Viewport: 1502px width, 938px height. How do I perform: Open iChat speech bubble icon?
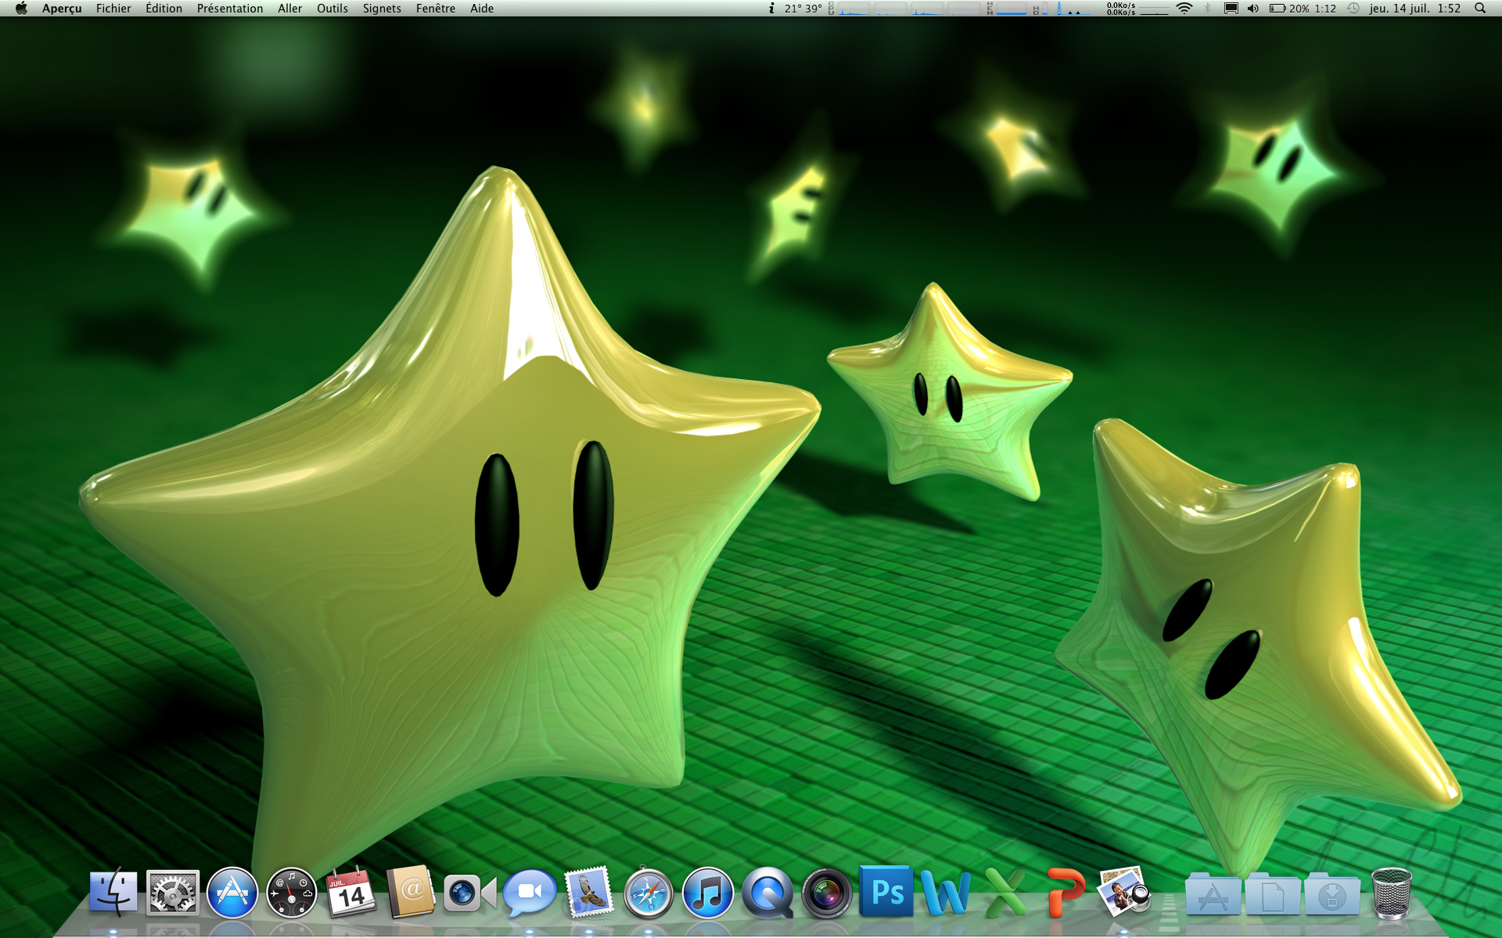click(x=530, y=892)
